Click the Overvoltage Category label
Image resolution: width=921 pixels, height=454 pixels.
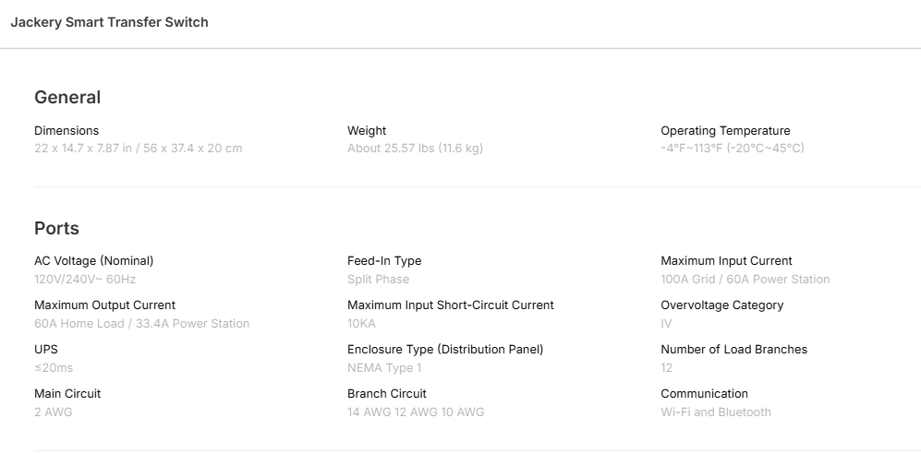[x=721, y=305]
